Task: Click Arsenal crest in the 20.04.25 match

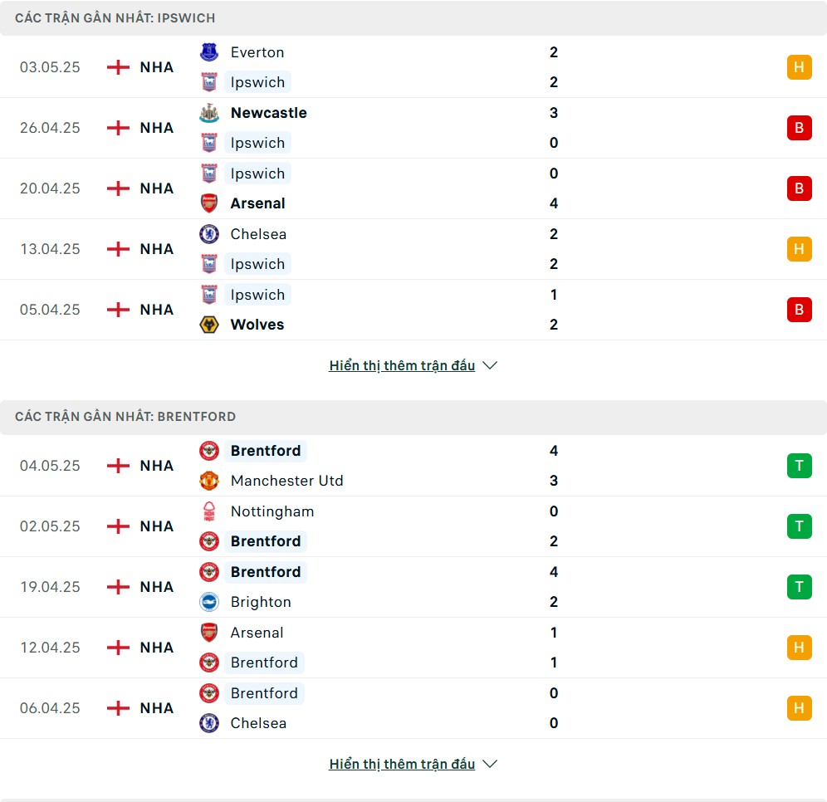Action: pos(209,203)
